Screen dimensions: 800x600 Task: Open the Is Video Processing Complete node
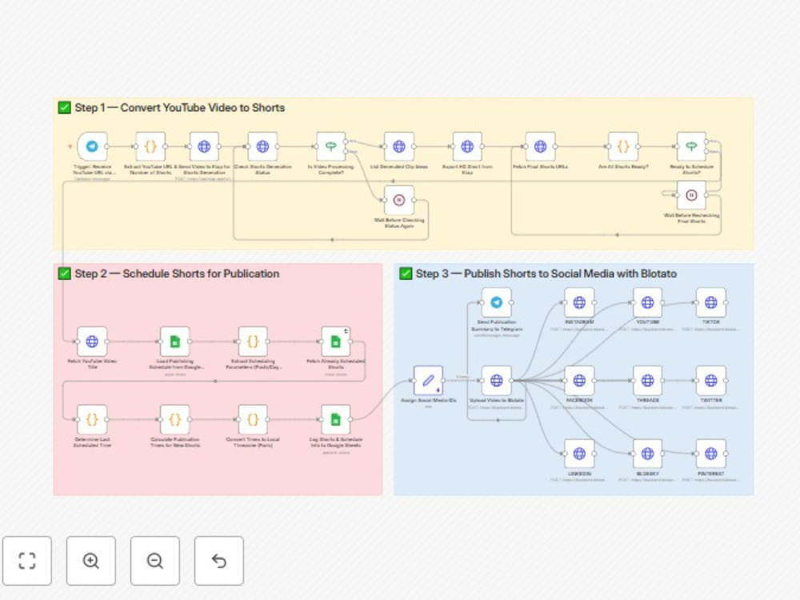coord(331,146)
